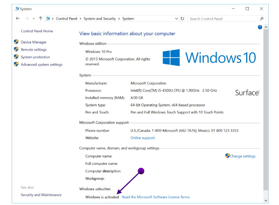Click 'View basic information about your computer' heading
Screen dimensions: 279x205
[127, 34]
